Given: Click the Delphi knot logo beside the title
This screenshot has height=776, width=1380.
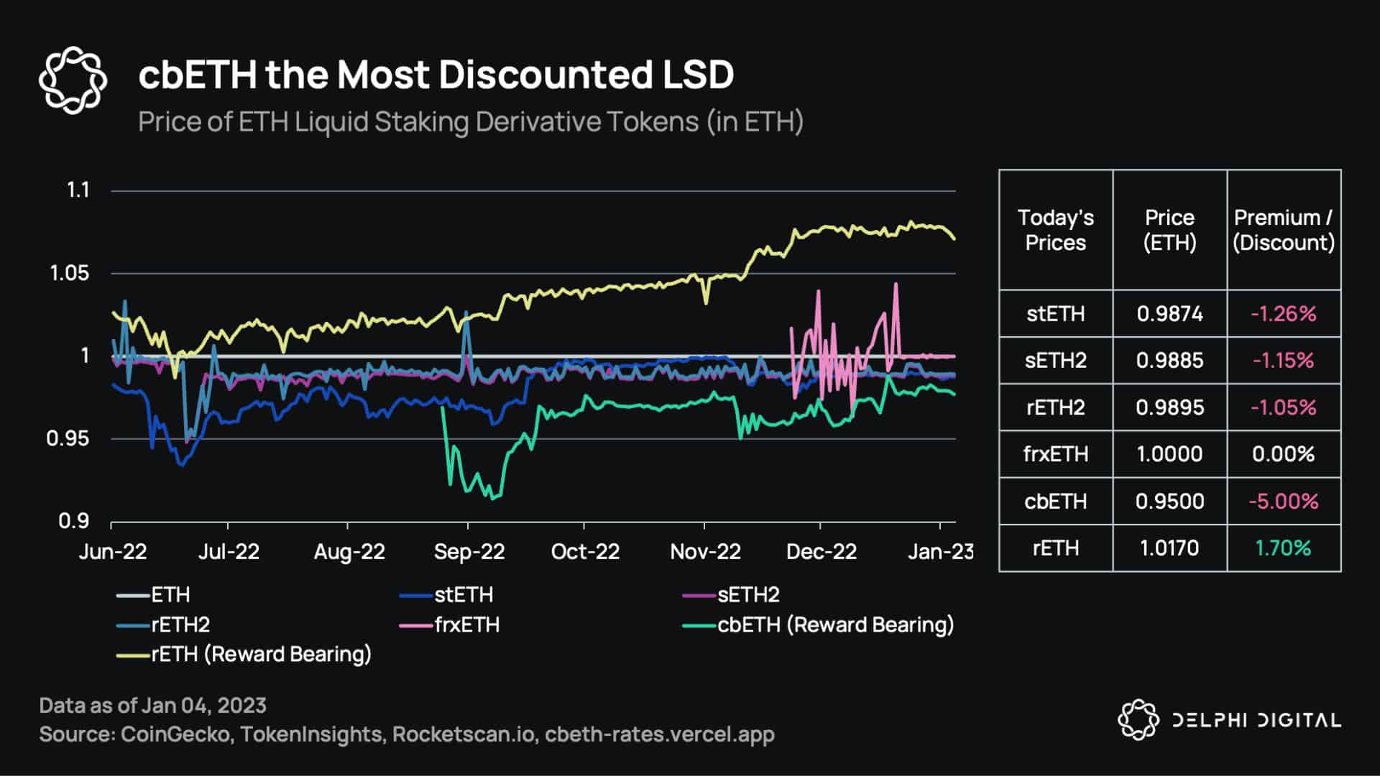Looking at the screenshot, I should [73, 80].
